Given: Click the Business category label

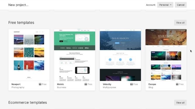Looking at the screenshot, I should [62, 87].
